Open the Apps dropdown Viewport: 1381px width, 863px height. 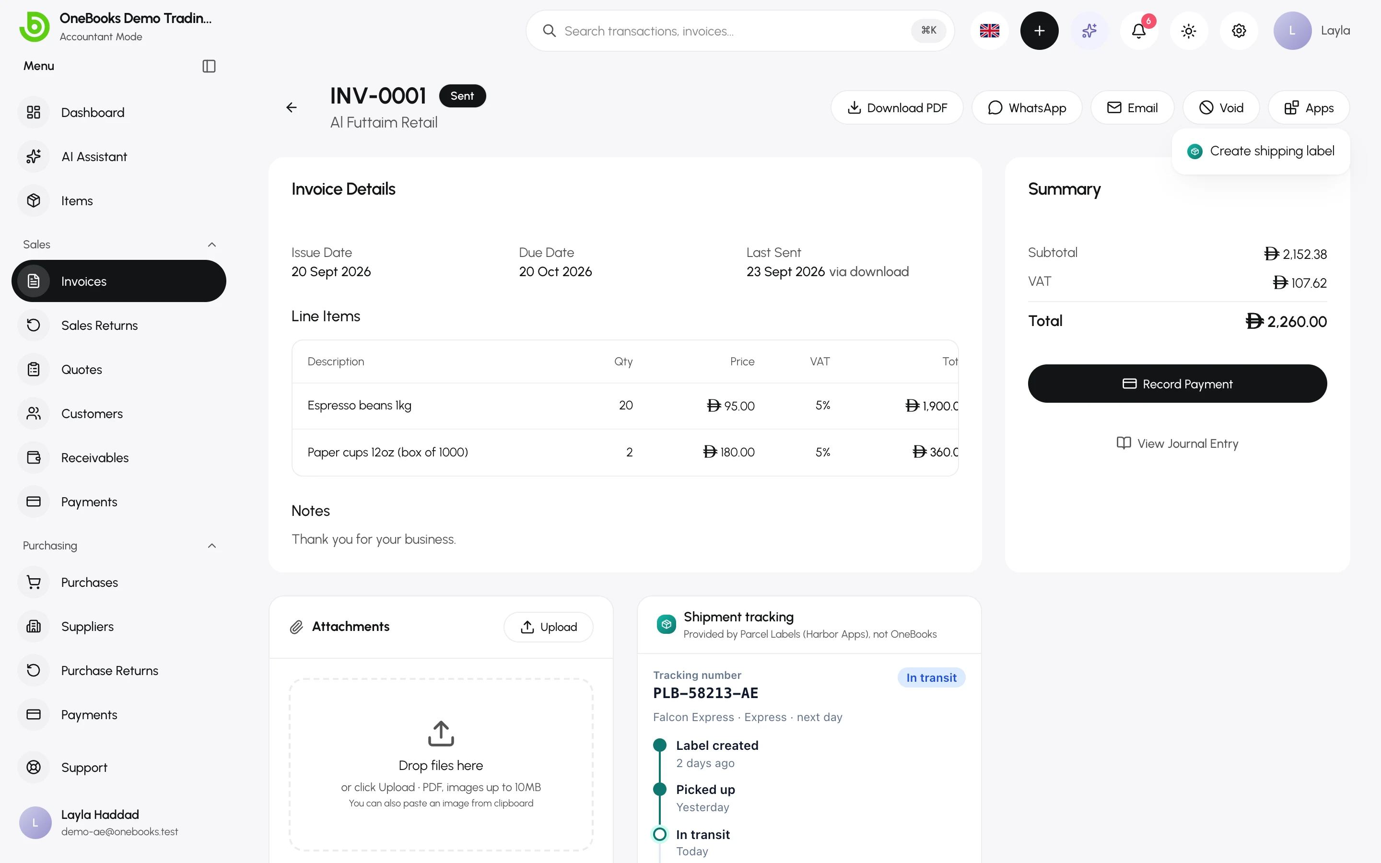[1309, 107]
